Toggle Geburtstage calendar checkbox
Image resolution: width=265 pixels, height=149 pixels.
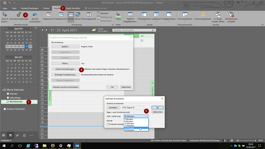(8, 98)
